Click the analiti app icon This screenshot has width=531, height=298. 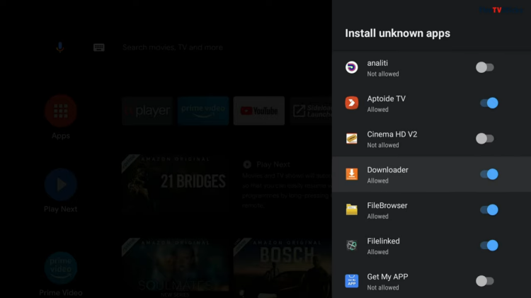point(351,67)
